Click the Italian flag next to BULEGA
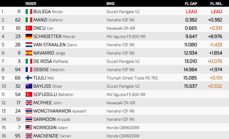The width and height of the screenshot is (229, 139). click(29, 12)
